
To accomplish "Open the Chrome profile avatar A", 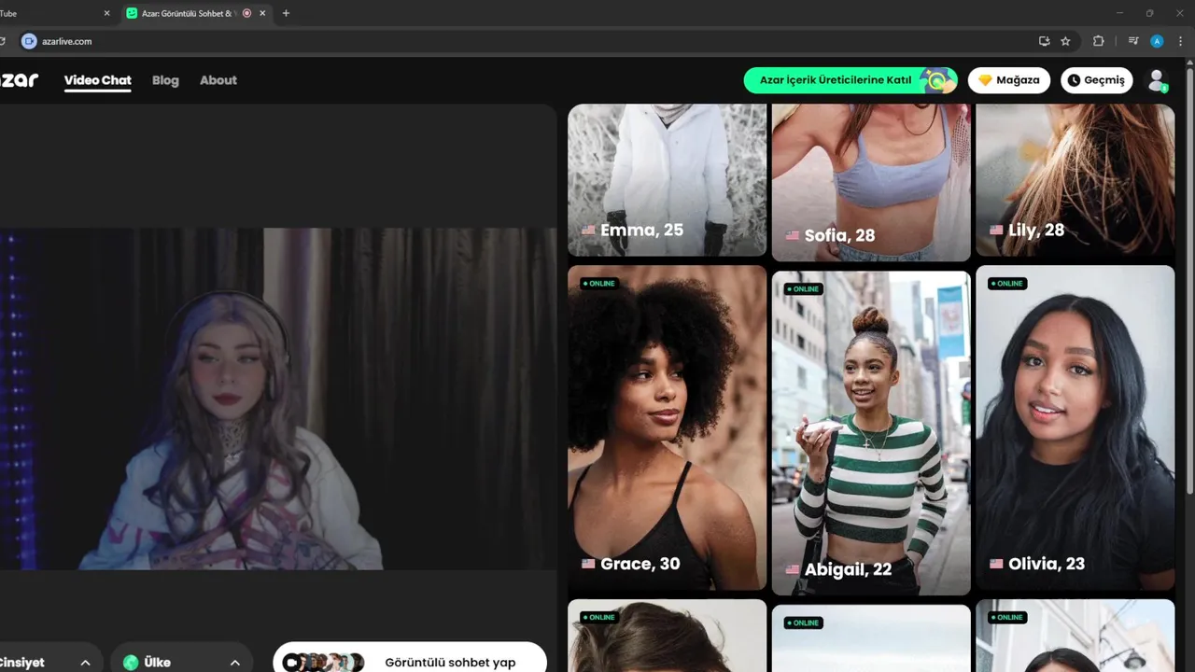I will [x=1157, y=41].
